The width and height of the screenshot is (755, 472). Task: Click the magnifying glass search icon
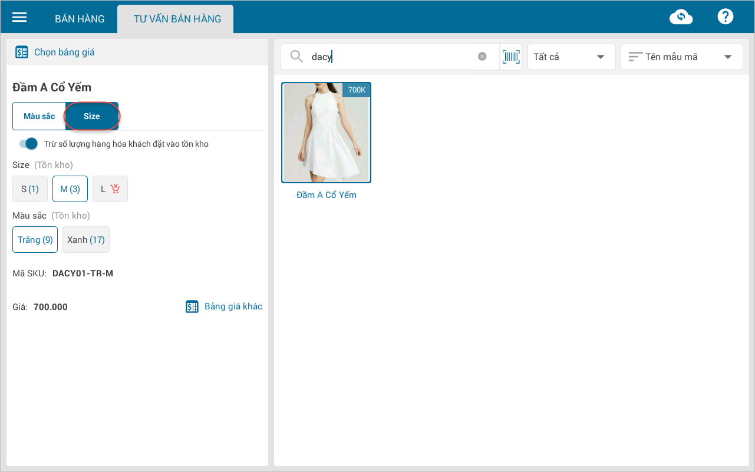(297, 57)
